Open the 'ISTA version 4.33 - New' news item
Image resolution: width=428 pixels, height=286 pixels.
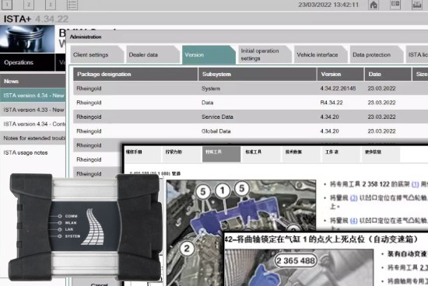[x=33, y=110]
